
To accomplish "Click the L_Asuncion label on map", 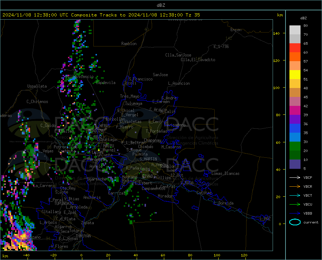I will tap(179, 83).
